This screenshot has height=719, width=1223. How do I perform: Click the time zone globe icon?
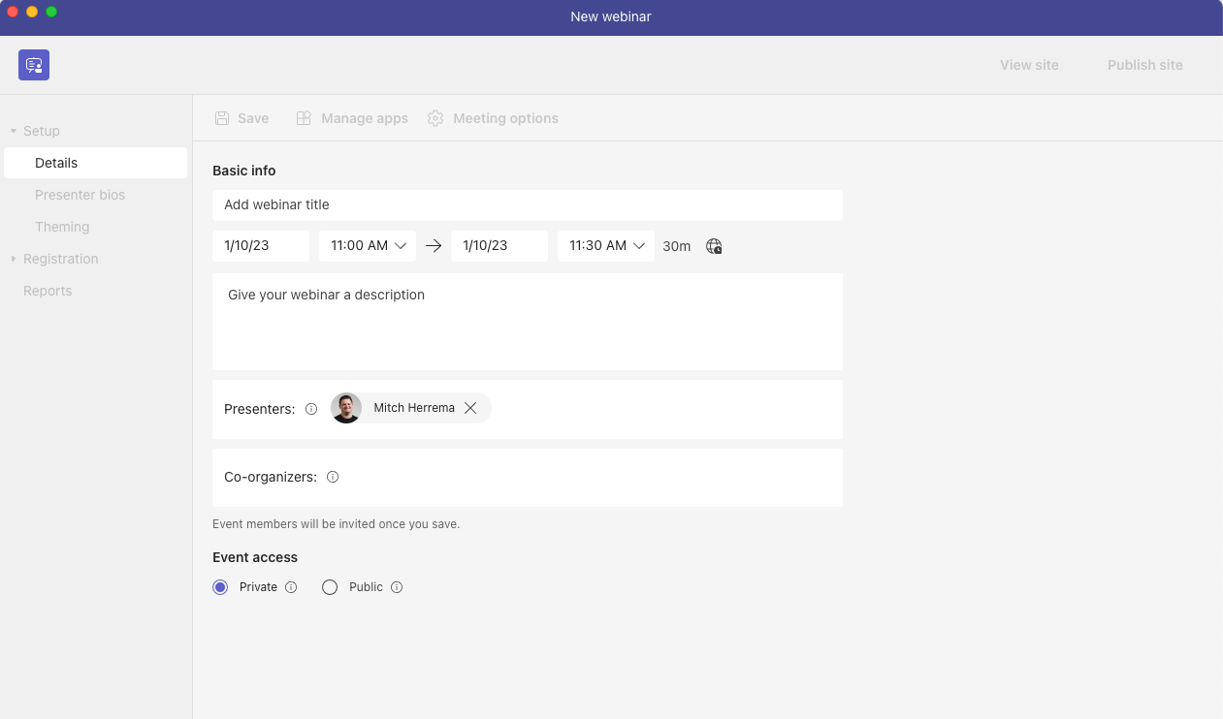coord(714,246)
